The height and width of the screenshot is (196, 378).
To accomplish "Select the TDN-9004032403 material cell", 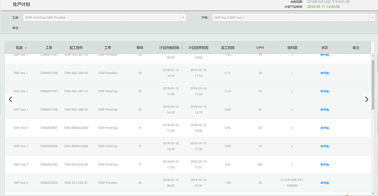I will coord(76,128).
